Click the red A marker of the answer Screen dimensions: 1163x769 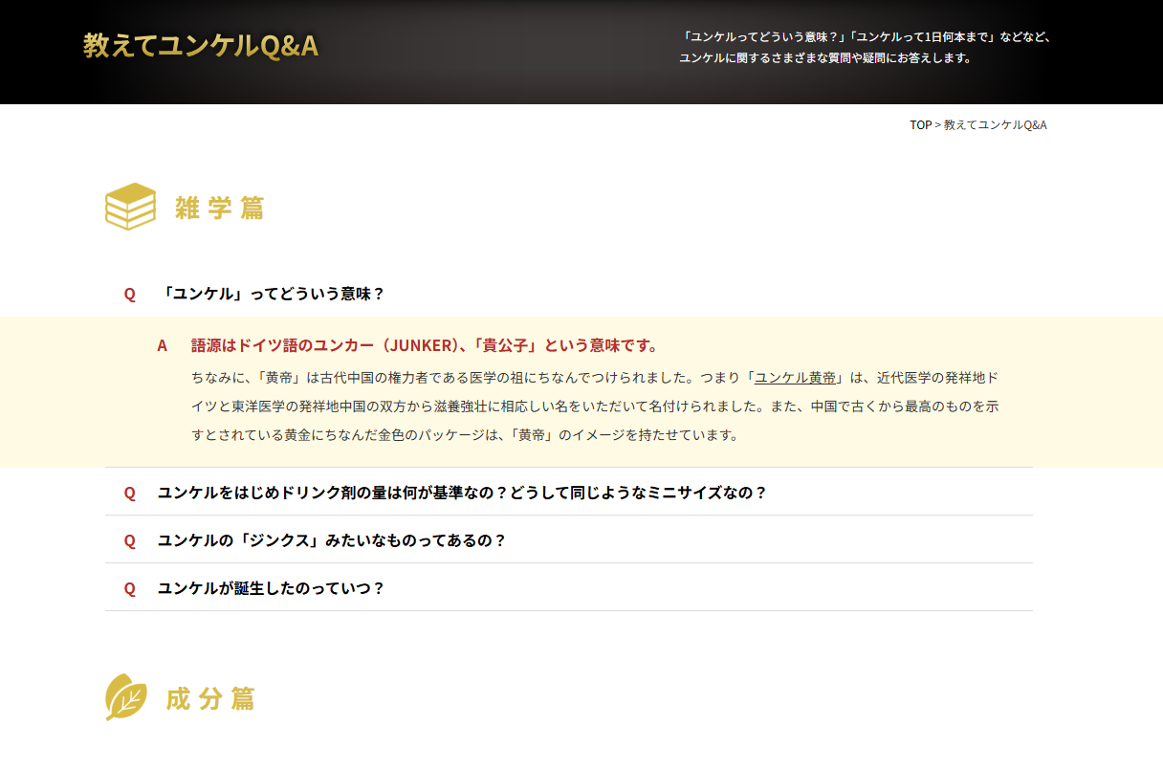[x=163, y=345]
